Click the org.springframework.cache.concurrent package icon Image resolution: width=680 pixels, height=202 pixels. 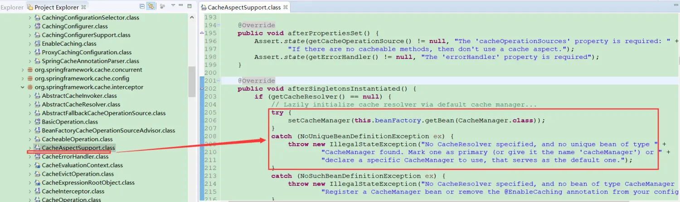30,70
